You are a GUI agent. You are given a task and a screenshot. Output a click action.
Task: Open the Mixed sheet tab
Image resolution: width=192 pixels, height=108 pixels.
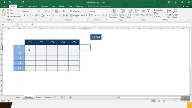(x=39, y=97)
